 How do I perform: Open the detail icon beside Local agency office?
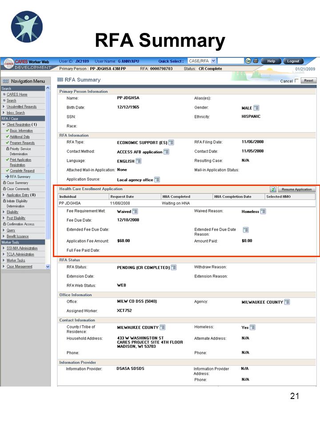tap(157, 180)
